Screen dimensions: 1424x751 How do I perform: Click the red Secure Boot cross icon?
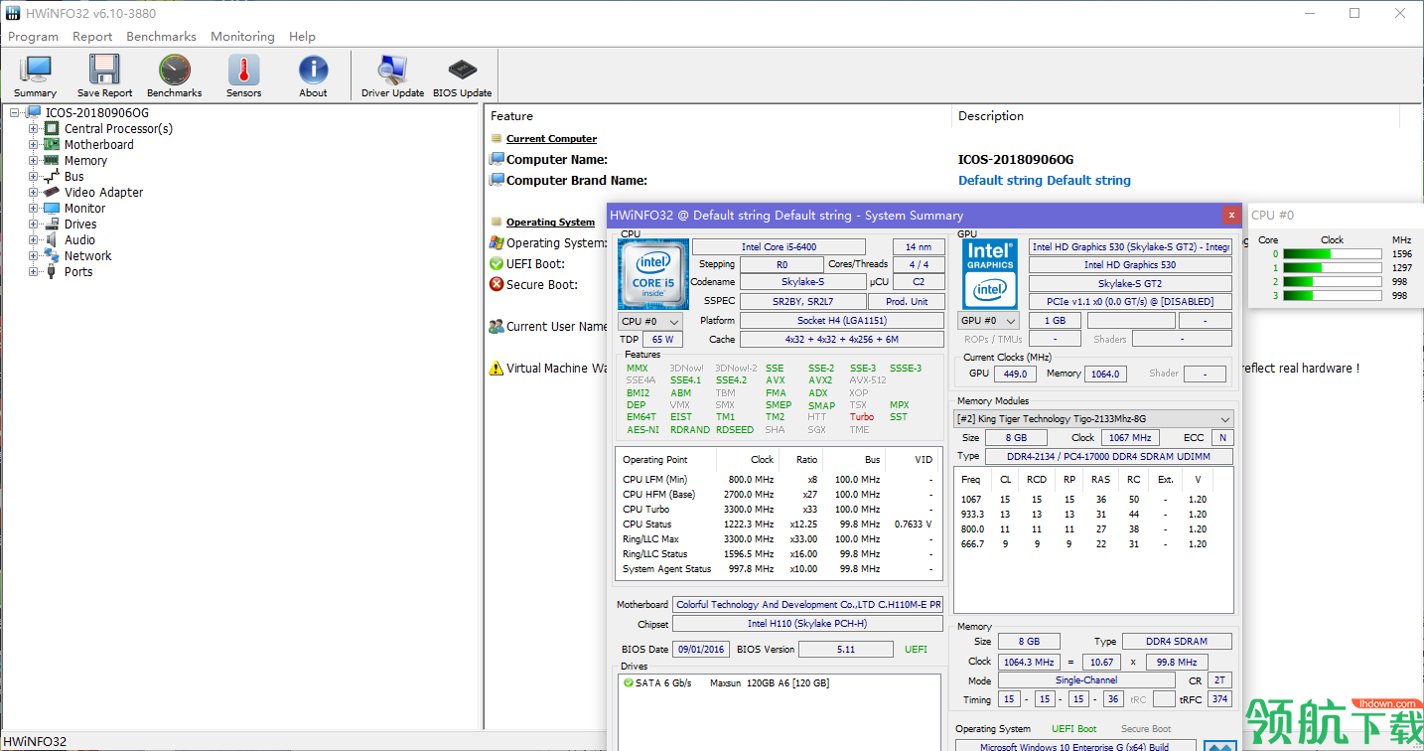[497, 284]
